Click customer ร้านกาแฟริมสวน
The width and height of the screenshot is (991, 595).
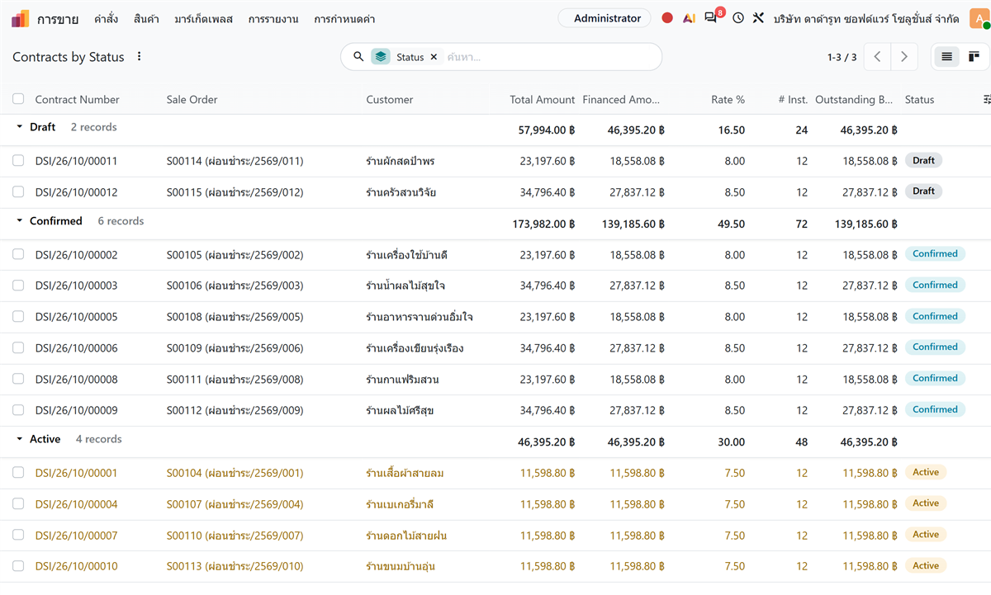[402, 380]
